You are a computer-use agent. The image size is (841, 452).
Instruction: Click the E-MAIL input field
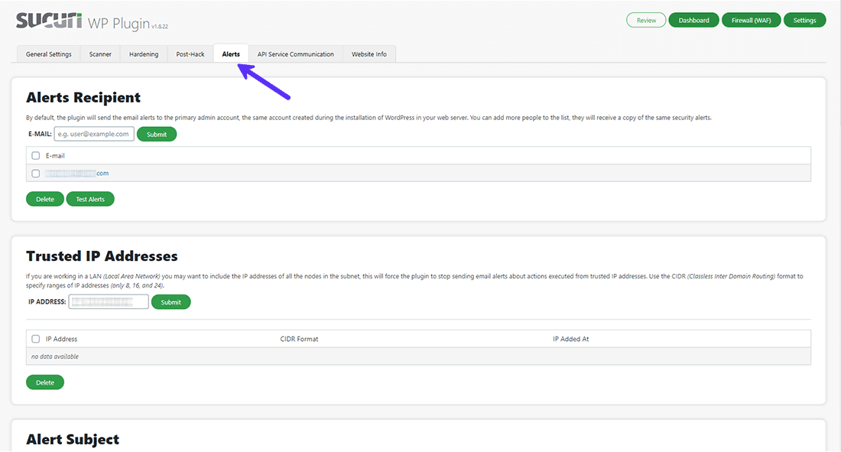pyautogui.click(x=93, y=133)
